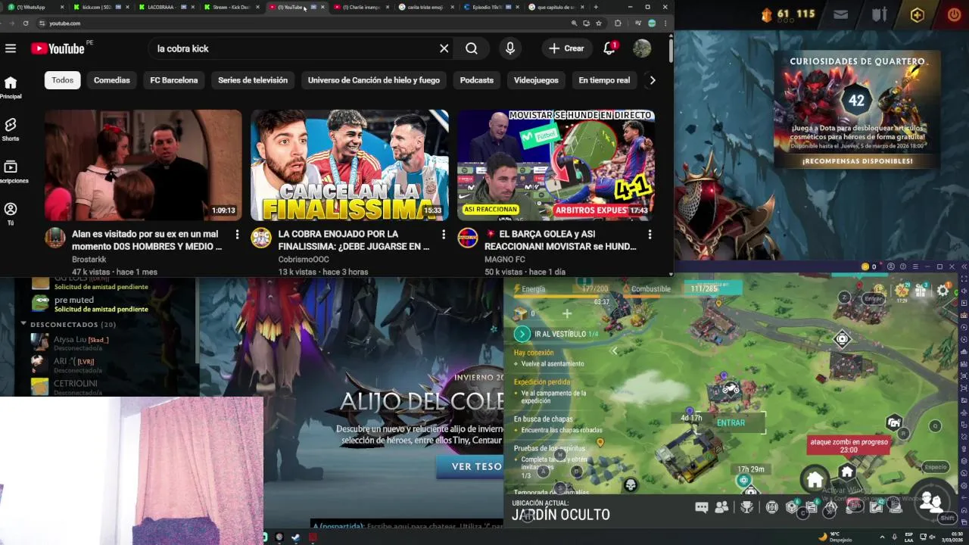This screenshot has width=969, height=545.
Task: Open the trophy rankings icon in game
Action: click(747, 507)
